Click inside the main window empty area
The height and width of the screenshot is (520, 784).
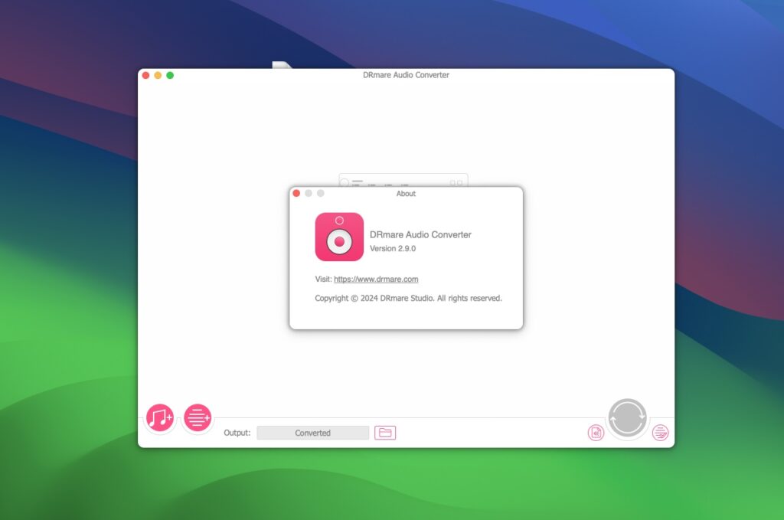click(230, 306)
